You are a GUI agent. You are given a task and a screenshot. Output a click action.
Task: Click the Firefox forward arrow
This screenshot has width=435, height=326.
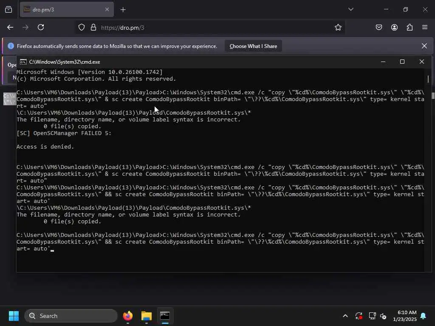point(25,27)
